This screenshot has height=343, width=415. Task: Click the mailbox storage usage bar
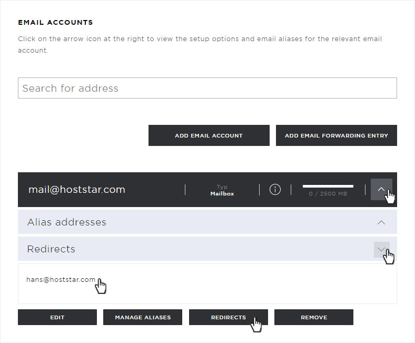click(x=328, y=186)
